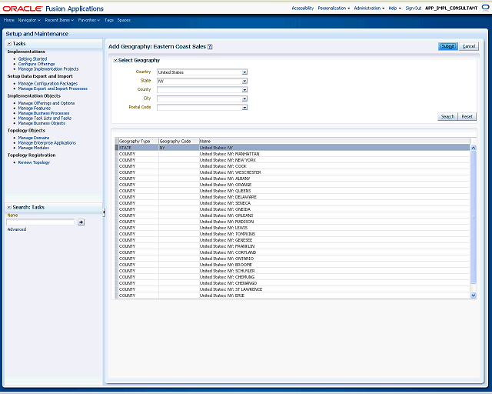Open Manage Business Processes link
The image size is (492, 394).
tap(44, 113)
